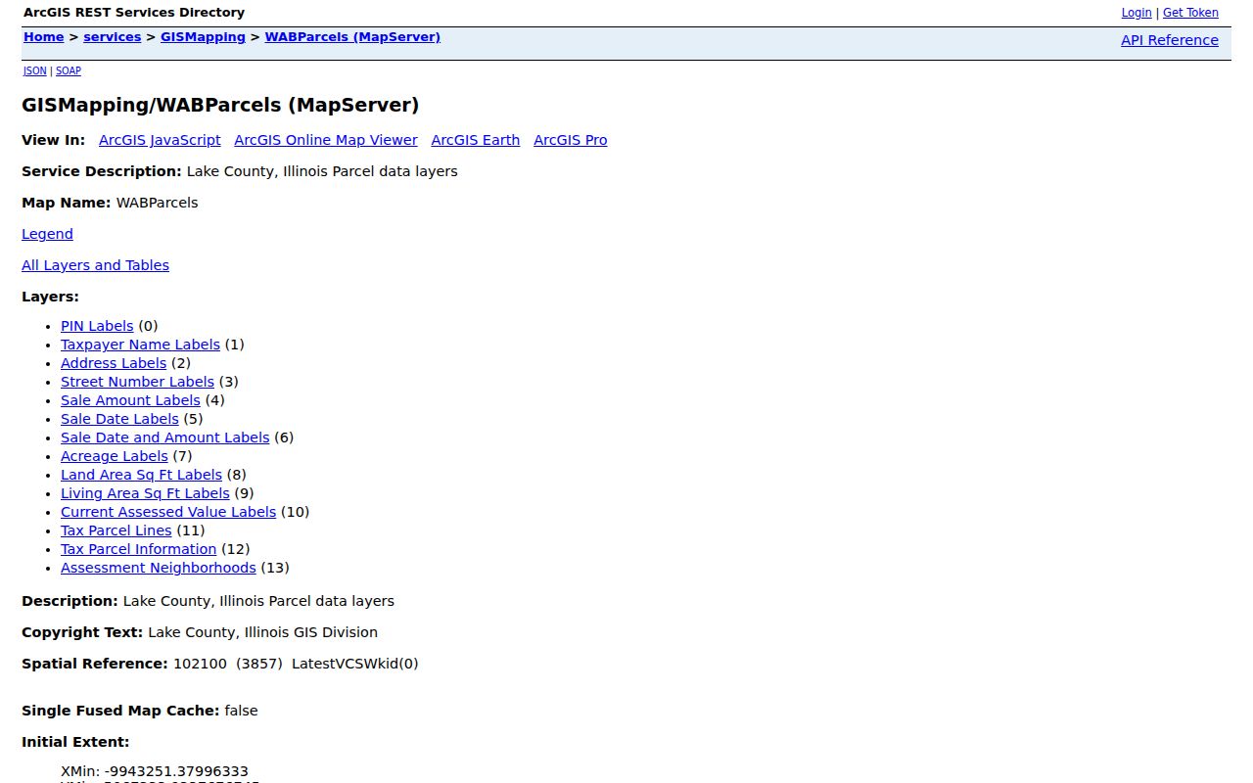
Task: Open the Sale Amount Labels layer
Action: pyautogui.click(x=130, y=400)
